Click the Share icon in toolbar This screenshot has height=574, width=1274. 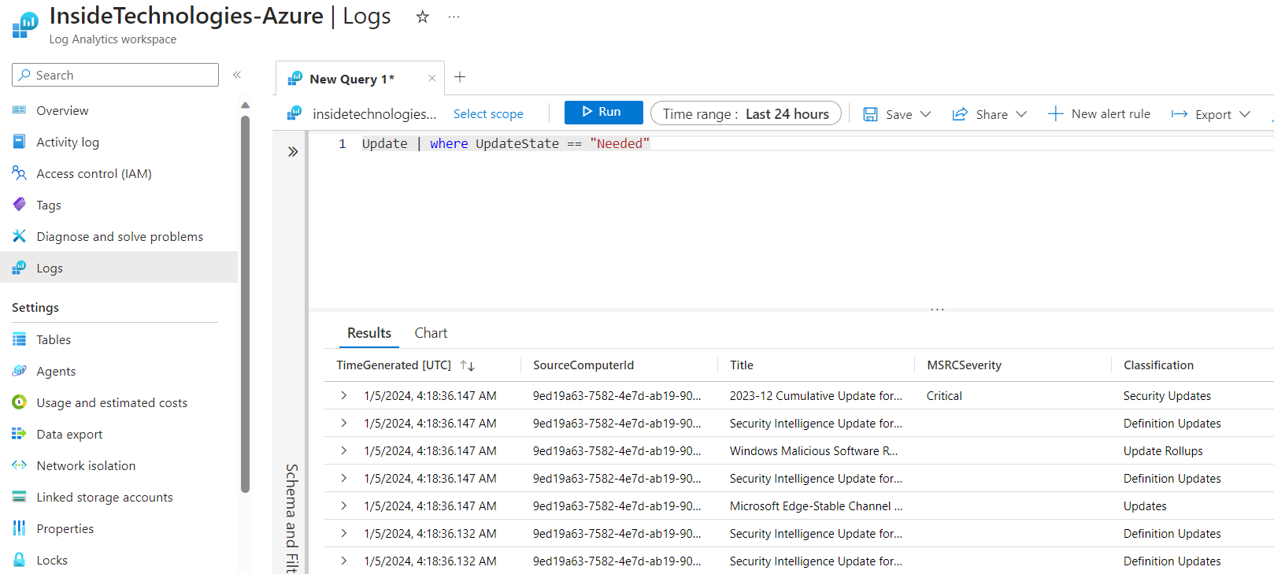(960, 114)
